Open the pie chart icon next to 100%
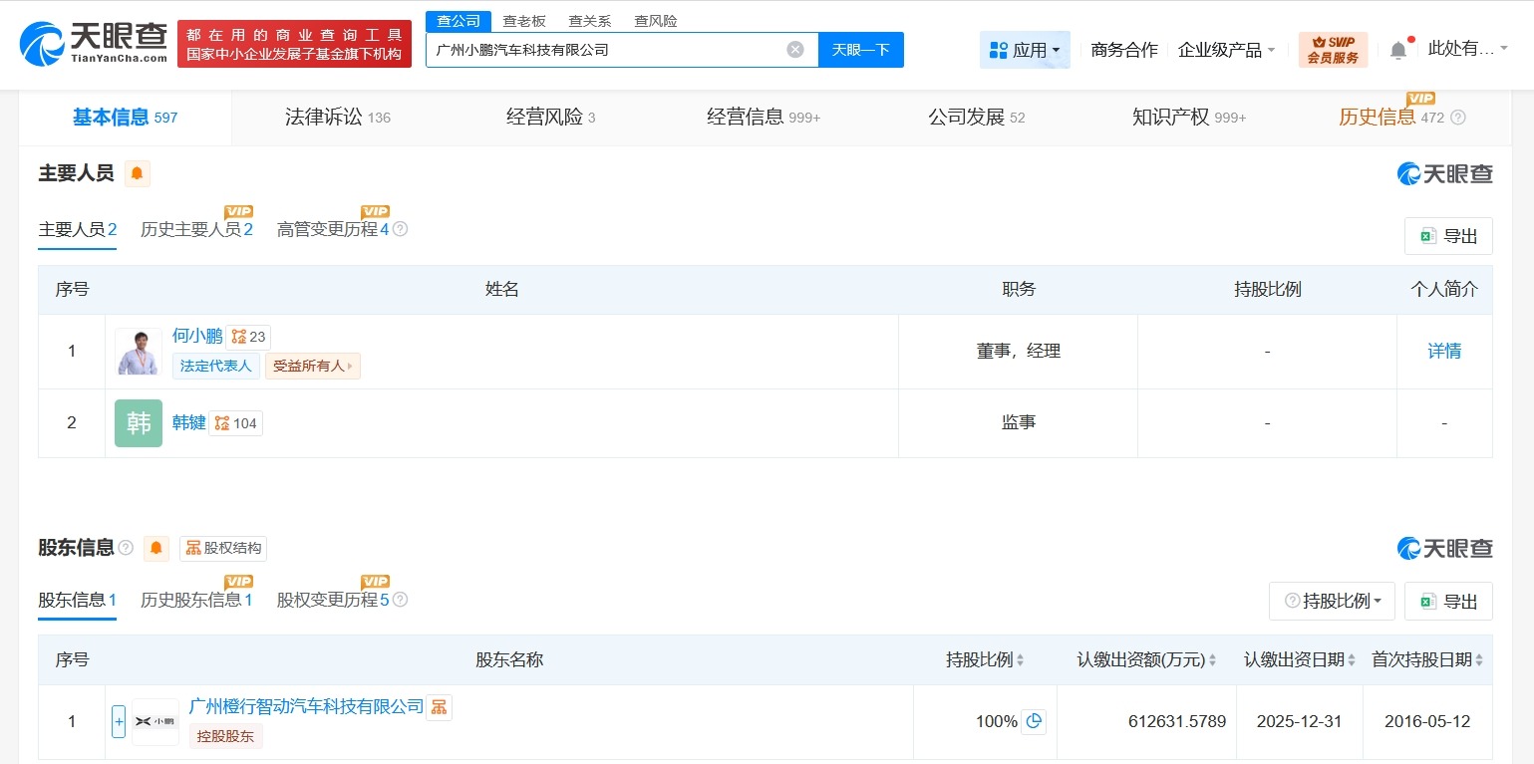Viewport: 1534px width, 764px height. click(1034, 721)
